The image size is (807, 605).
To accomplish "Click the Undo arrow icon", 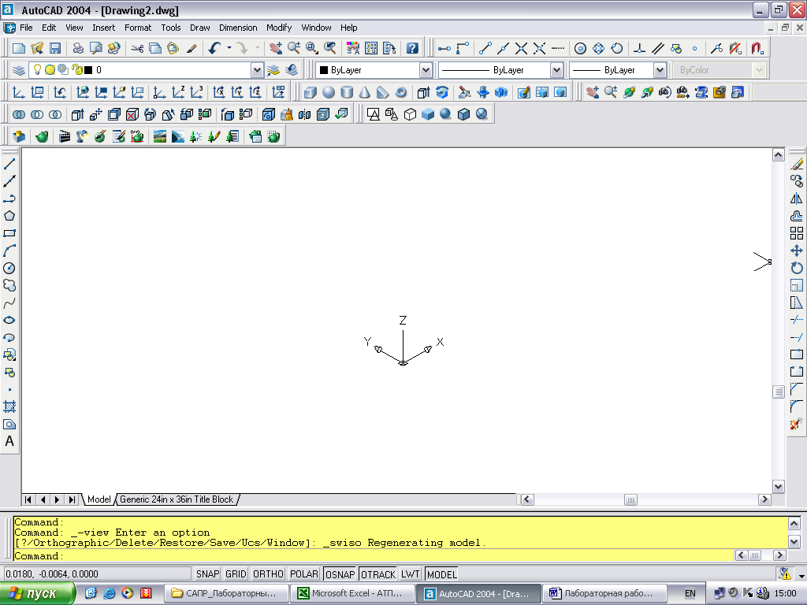I will click(x=214, y=48).
